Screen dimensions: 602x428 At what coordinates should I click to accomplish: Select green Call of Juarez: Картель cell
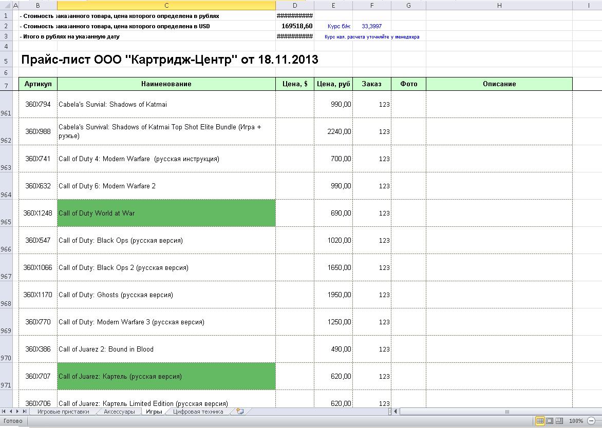tap(166, 376)
